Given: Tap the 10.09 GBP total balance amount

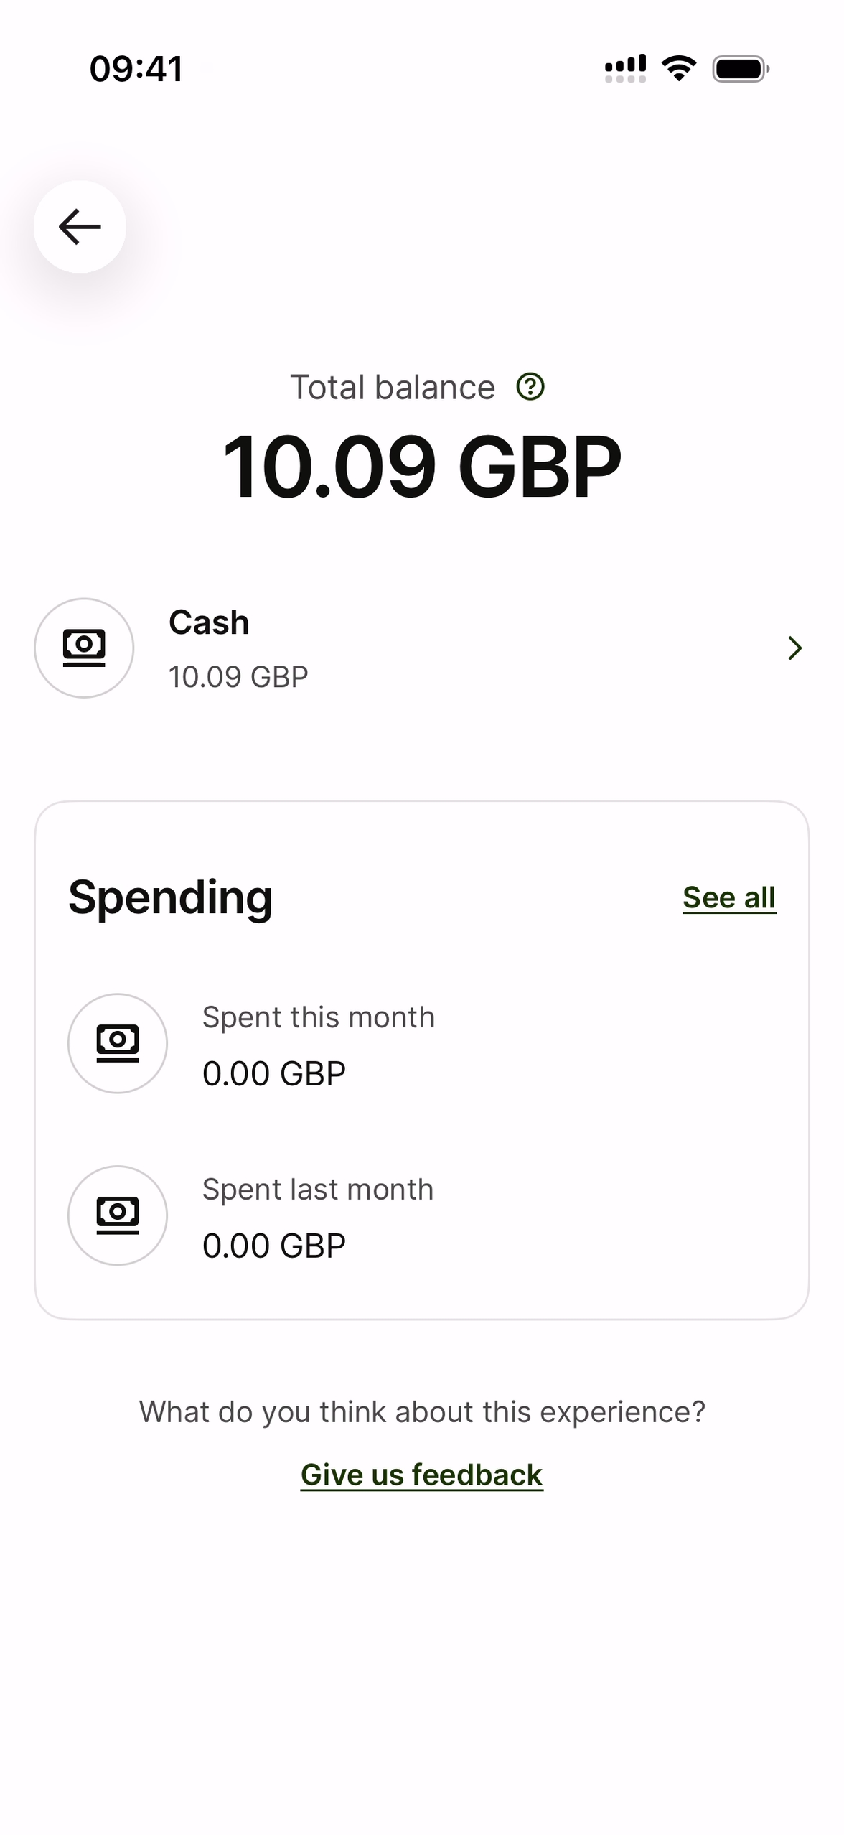Looking at the screenshot, I should click(422, 467).
